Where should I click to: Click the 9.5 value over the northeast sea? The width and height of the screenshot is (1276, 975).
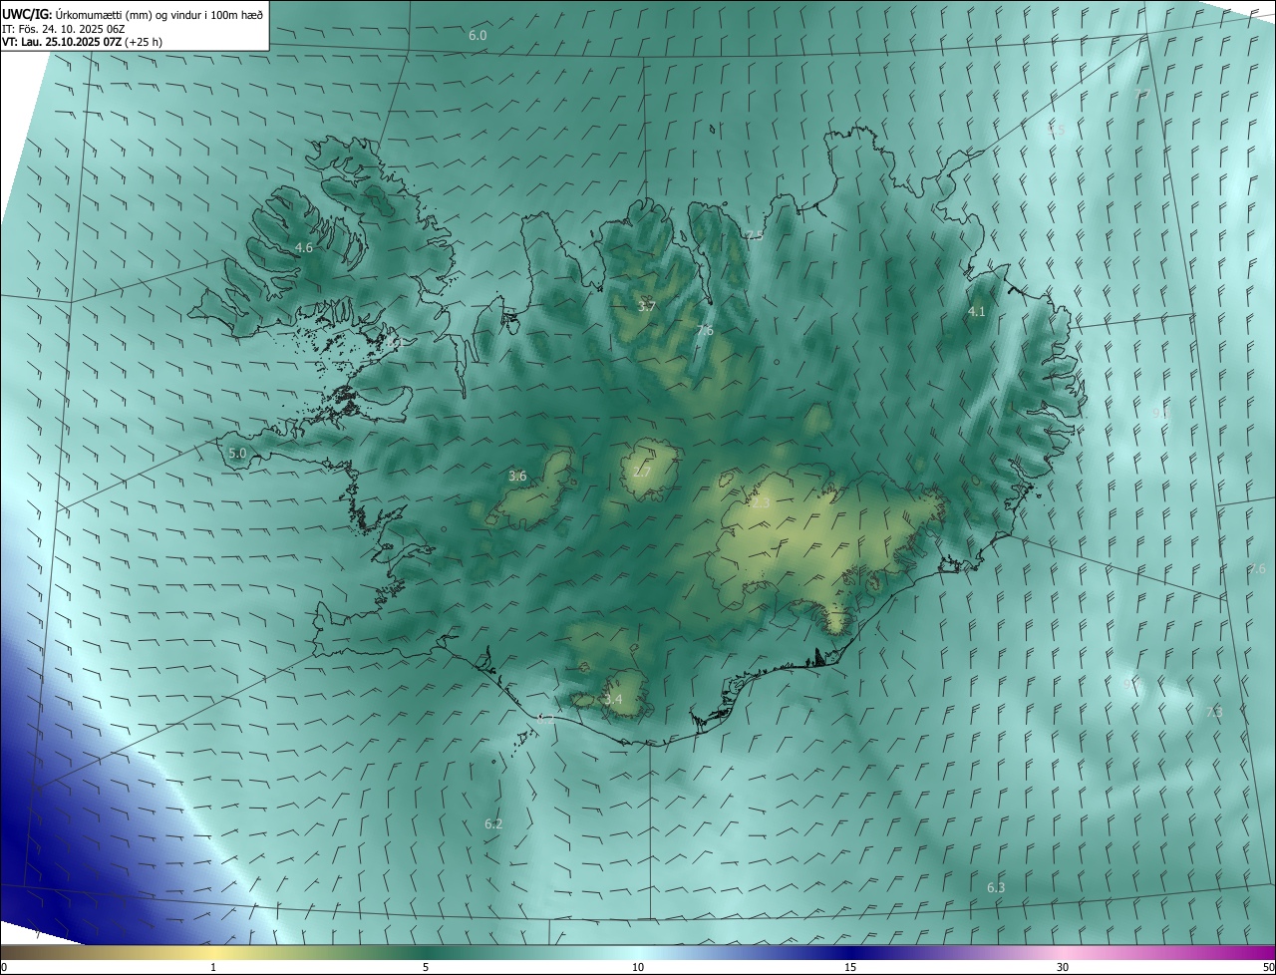(1056, 131)
